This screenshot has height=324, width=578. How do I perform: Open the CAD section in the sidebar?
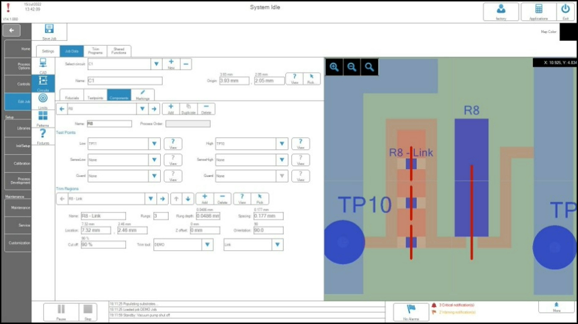tap(43, 65)
